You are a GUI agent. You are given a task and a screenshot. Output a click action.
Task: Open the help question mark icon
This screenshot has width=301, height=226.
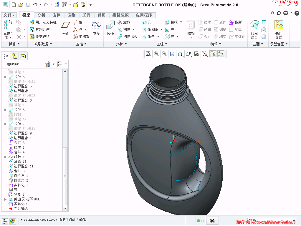pos(297,13)
